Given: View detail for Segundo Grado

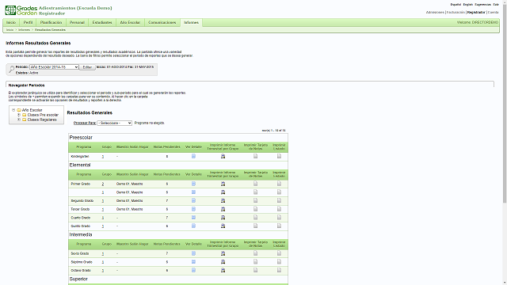Looking at the screenshot, I should pyautogui.click(x=193, y=200).
